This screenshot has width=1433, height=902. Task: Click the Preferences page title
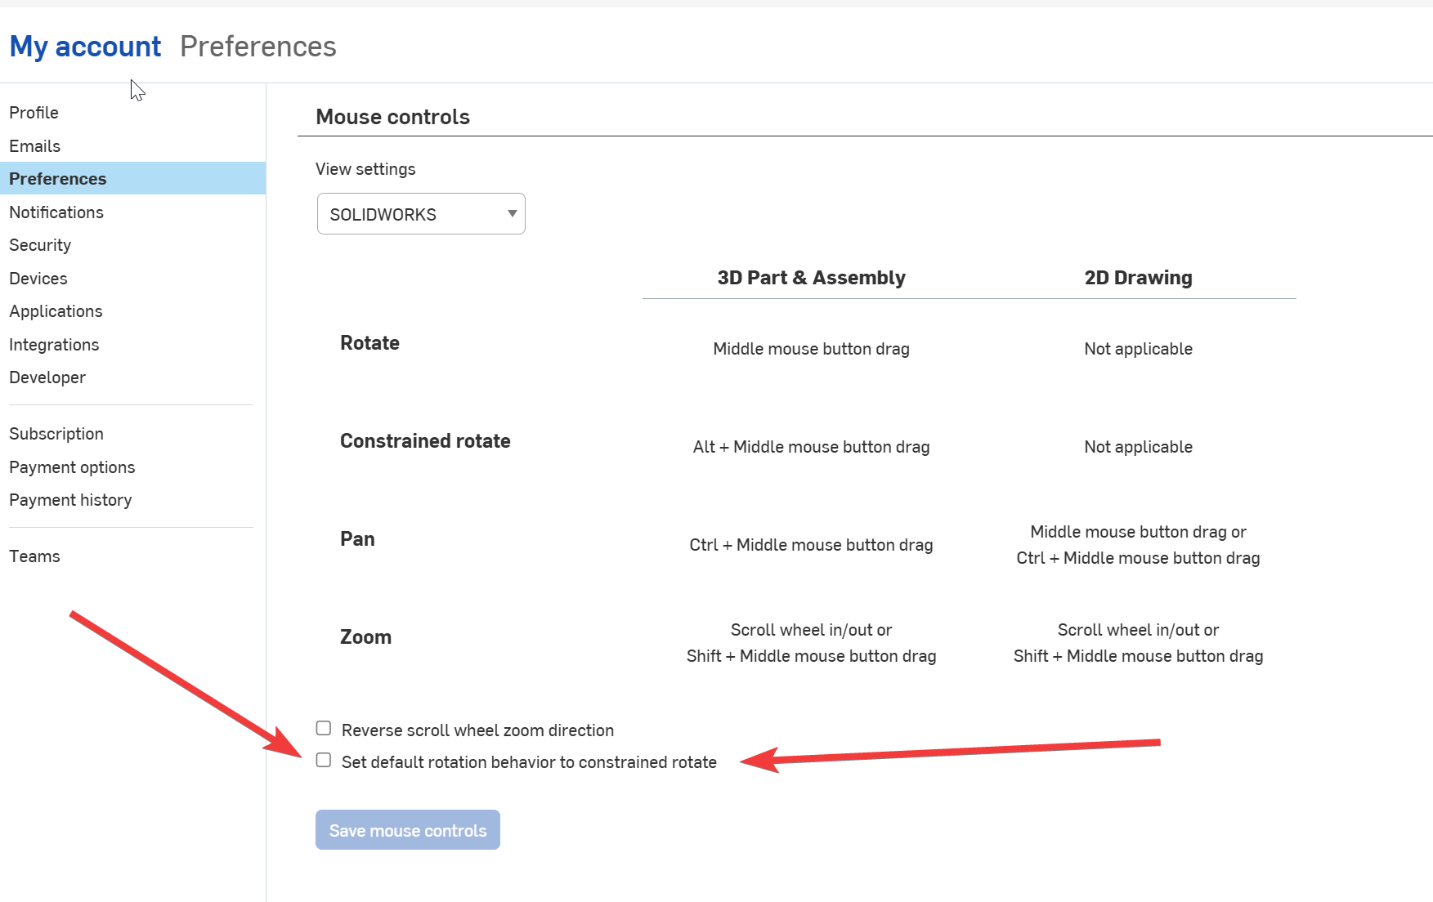pyautogui.click(x=257, y=47)
